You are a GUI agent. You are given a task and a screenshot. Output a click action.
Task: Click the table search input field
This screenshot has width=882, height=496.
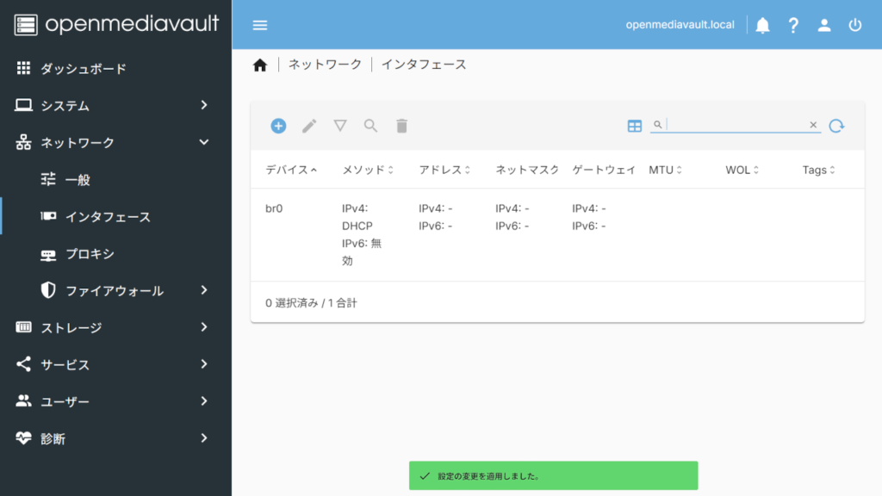coord(736,125)
